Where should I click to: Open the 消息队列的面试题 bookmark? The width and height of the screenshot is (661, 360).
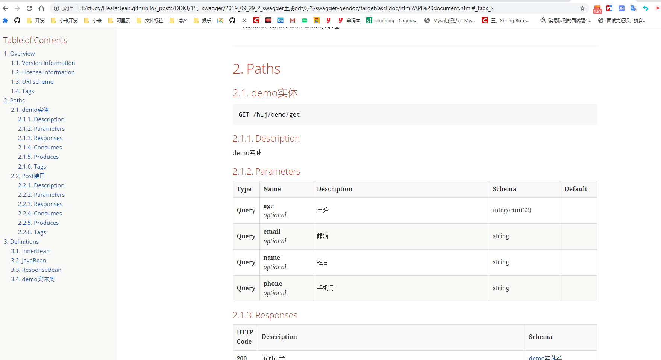coord(566,20)
